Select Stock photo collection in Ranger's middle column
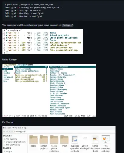Viewport: 124px width, 153px height. pos(27,71)
